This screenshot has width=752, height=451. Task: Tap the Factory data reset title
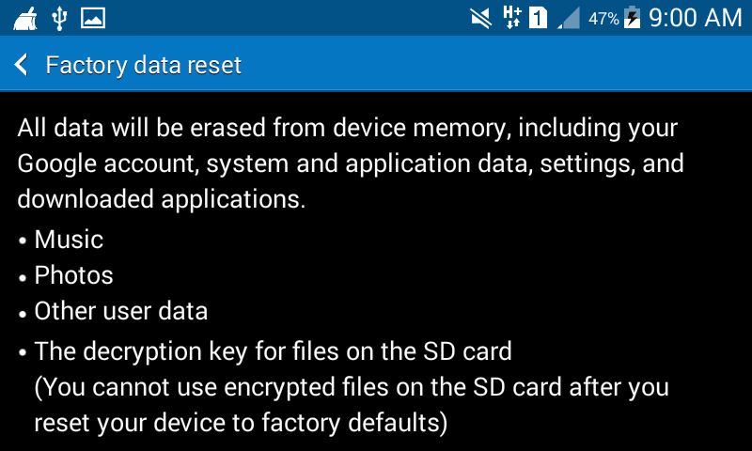(x=144, y=65)
